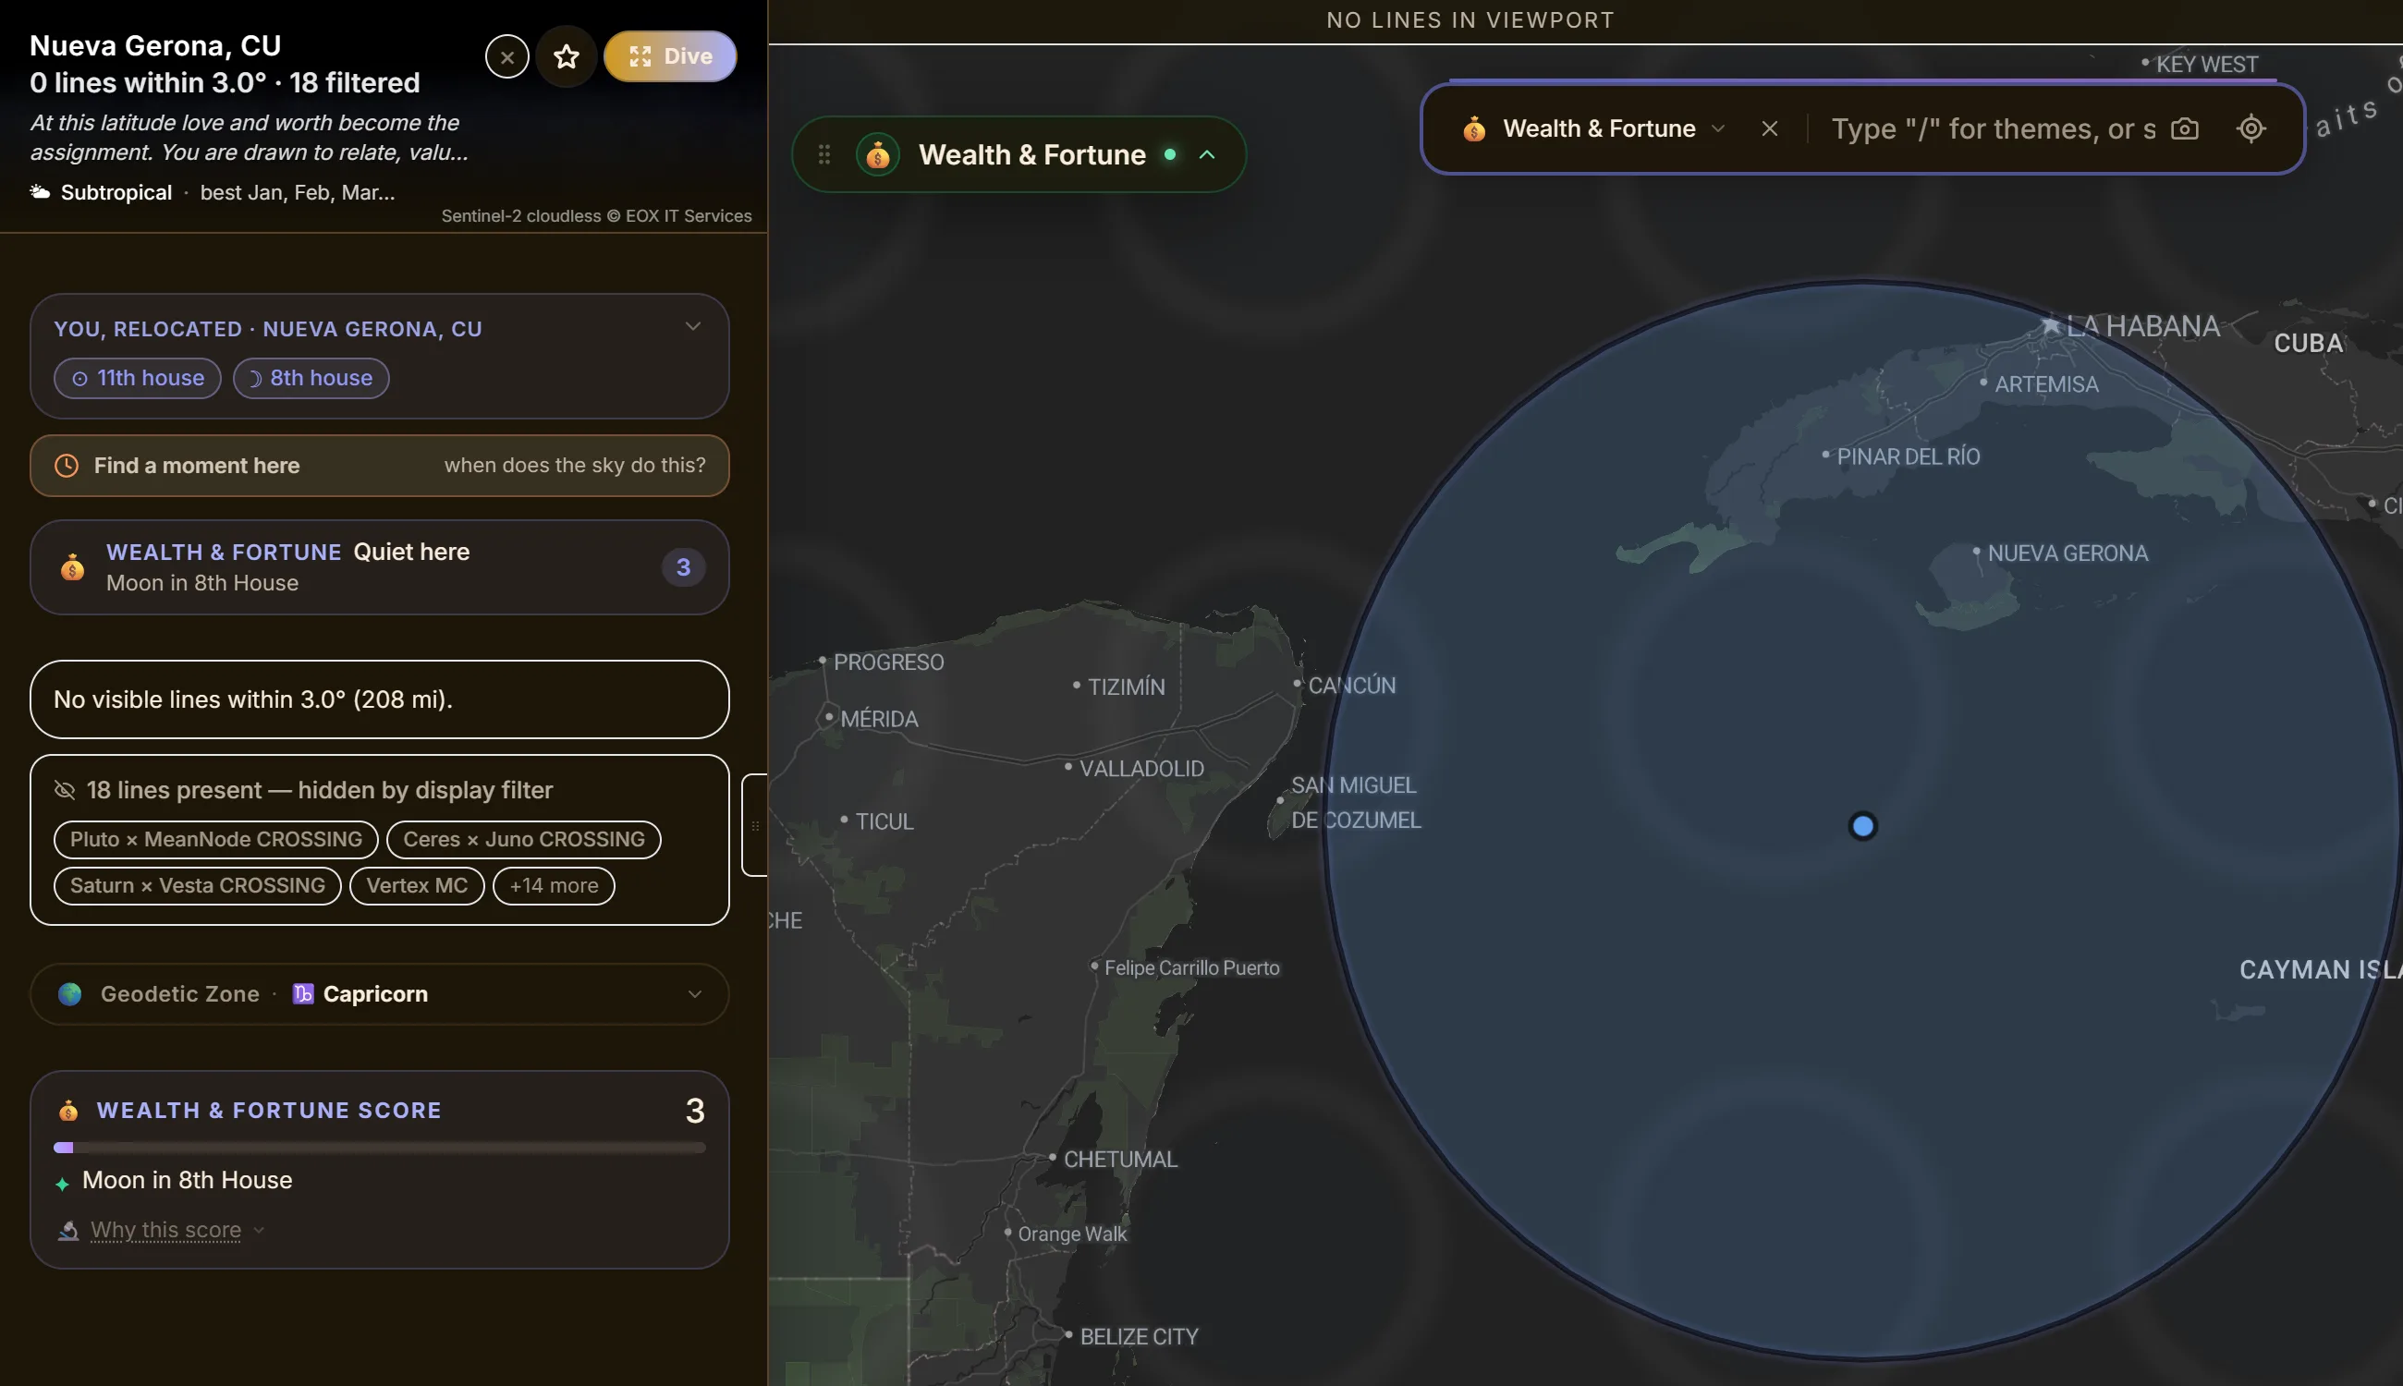Click the clock icon in Find a moment
Viewport: 2403px width, 1386px height.
[67, 466]
